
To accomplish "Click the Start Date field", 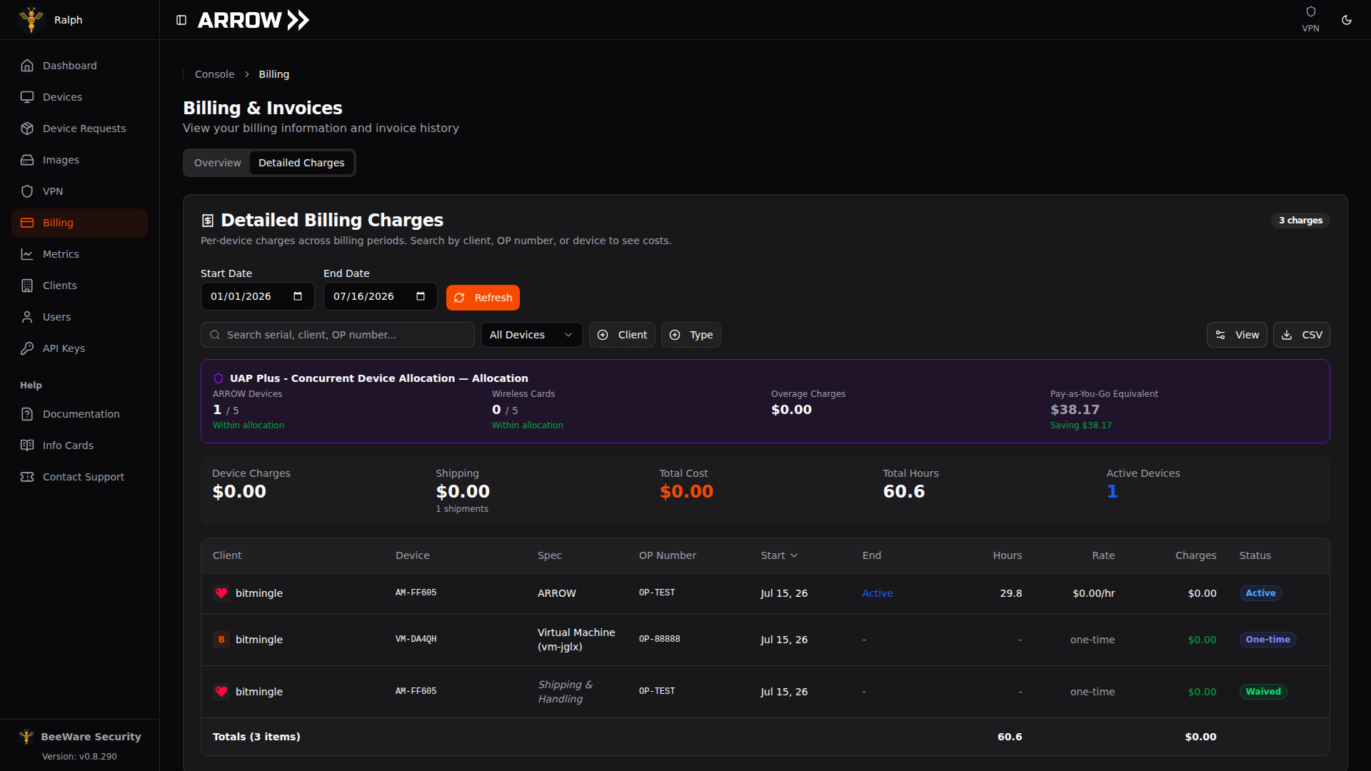I will (257, 296).
